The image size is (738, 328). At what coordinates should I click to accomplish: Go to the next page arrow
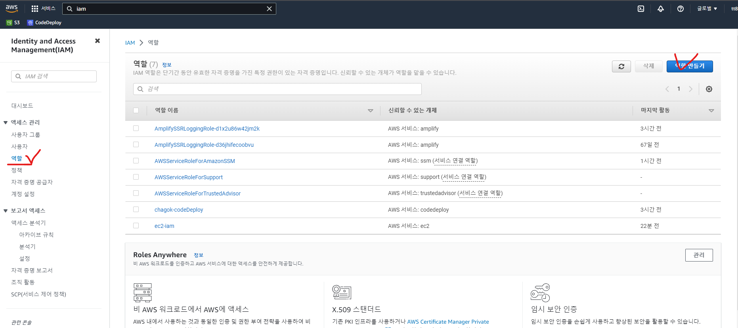point(691,89)
